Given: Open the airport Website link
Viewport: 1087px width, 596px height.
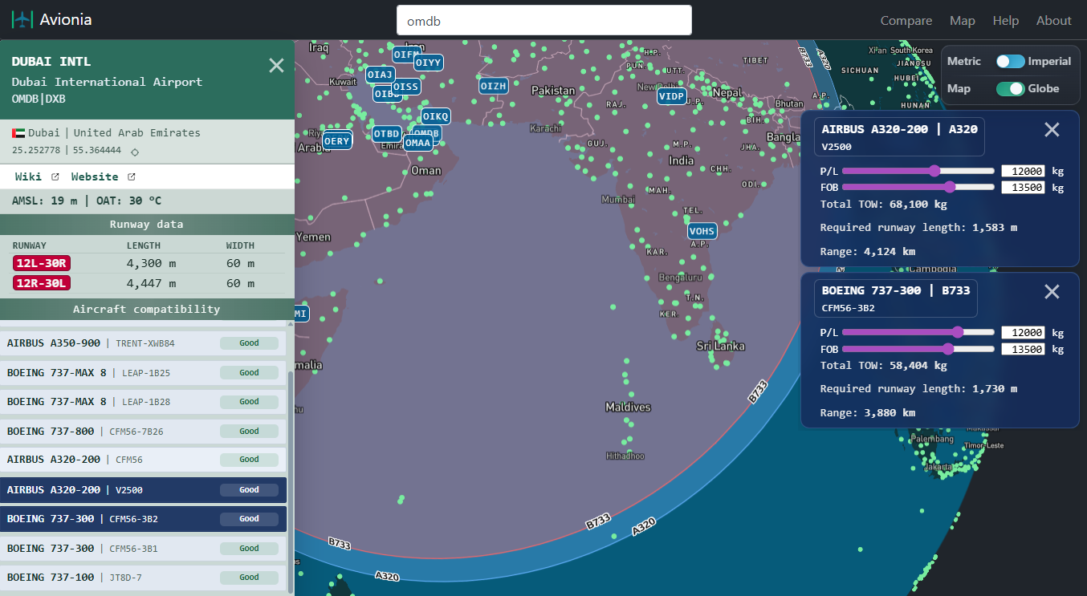Looking at the screenshot, I should (95, 176).
